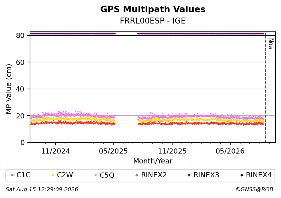Click the 05/2025 x-axis tick label
Screen dimensions: 281x198
[113, 151]
